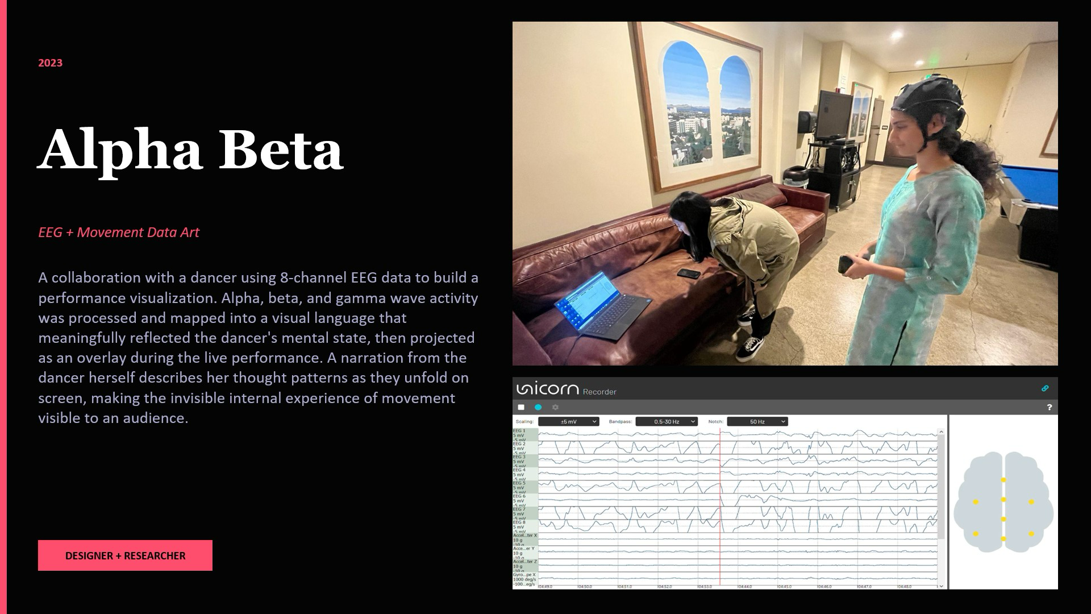Click the white stop button in Unicorn Recorder

(521, 407)
